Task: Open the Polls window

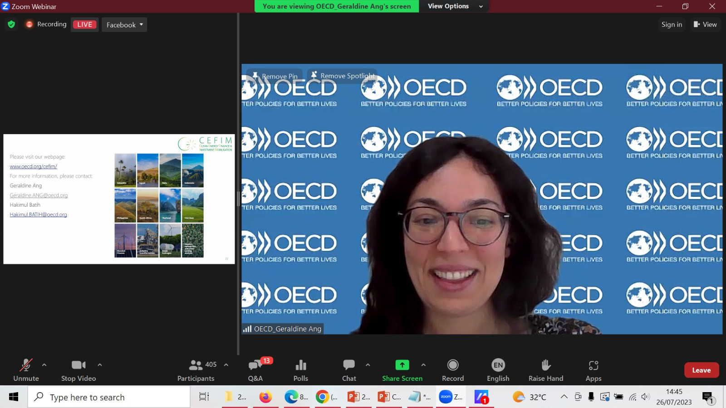Action: pos(301,369)
